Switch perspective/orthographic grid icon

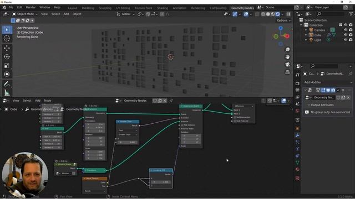tap(287, 72)
